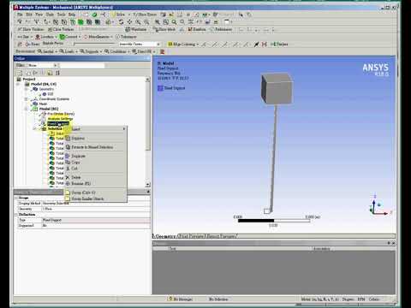Open the Insert submenu in context menu

tap(96, 129)
